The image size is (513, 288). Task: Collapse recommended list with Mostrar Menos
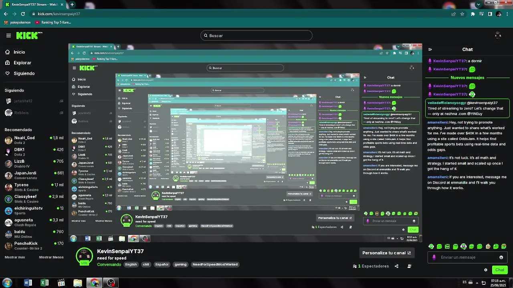point(51,257)
